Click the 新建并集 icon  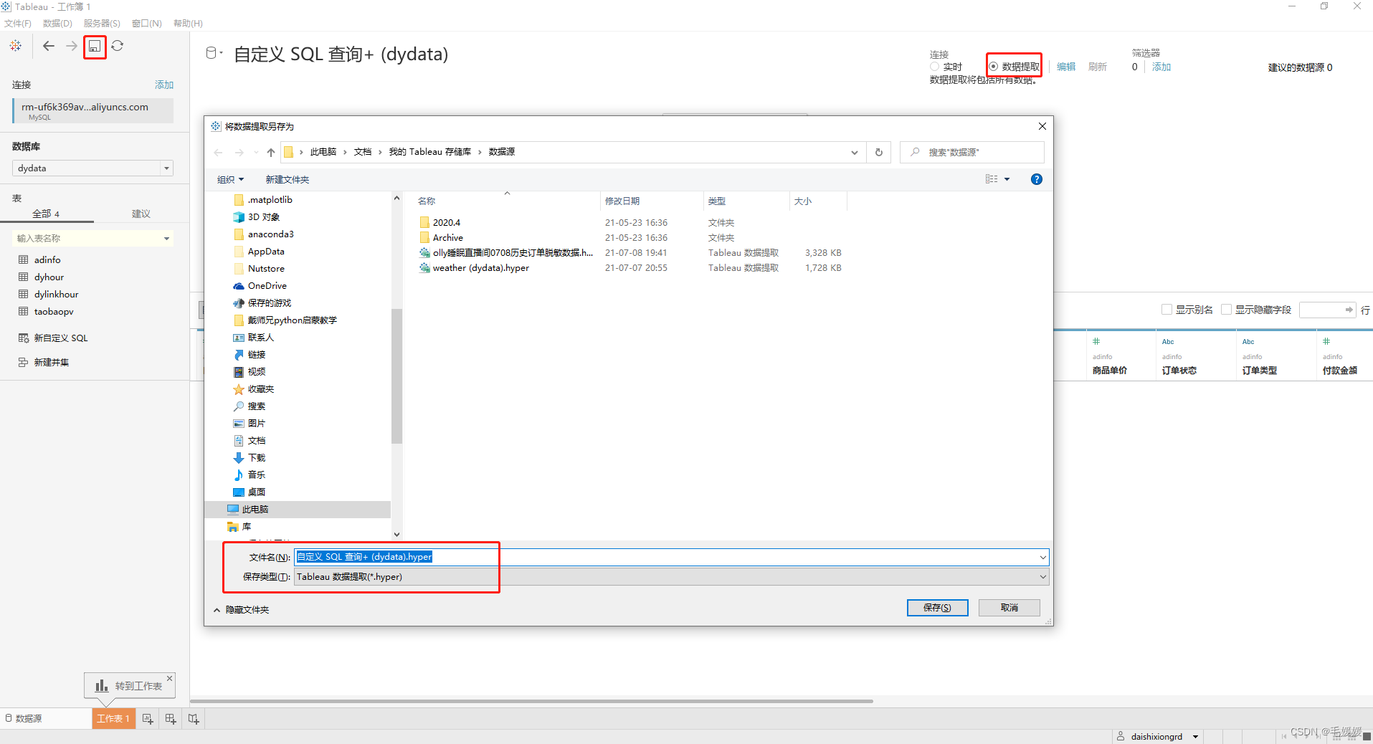click(x=24, y=362)
